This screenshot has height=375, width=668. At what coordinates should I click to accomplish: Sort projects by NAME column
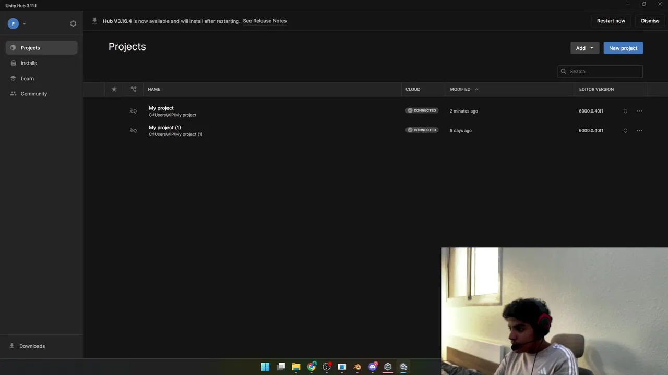(154, 89)
